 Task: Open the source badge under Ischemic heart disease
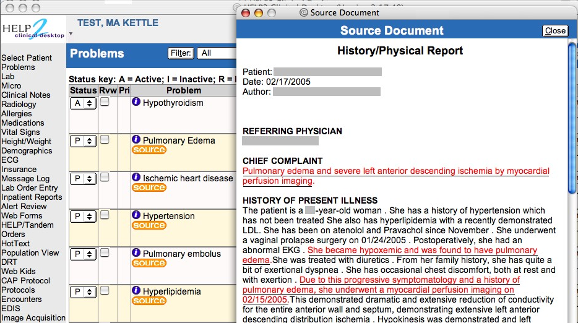point(149,187)
